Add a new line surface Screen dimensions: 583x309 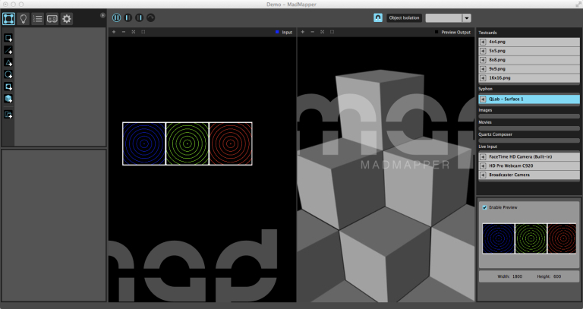[x=8, y=50]
